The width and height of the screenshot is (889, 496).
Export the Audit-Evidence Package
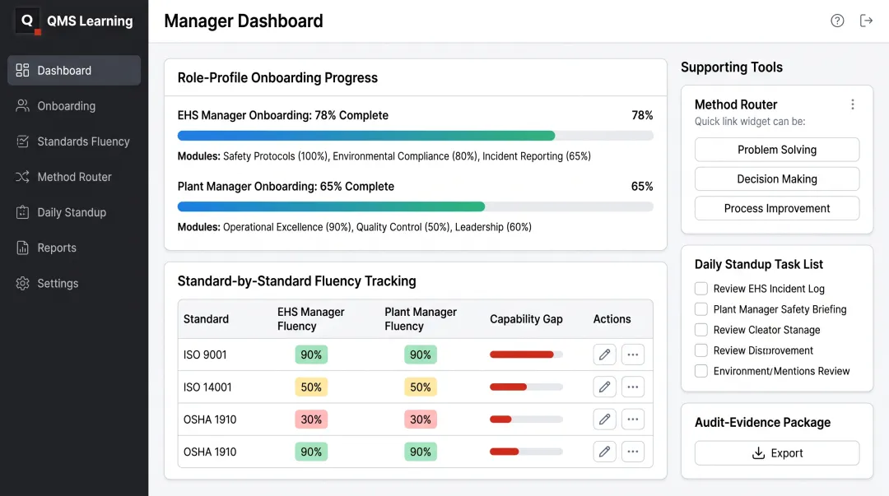[777, 453]
